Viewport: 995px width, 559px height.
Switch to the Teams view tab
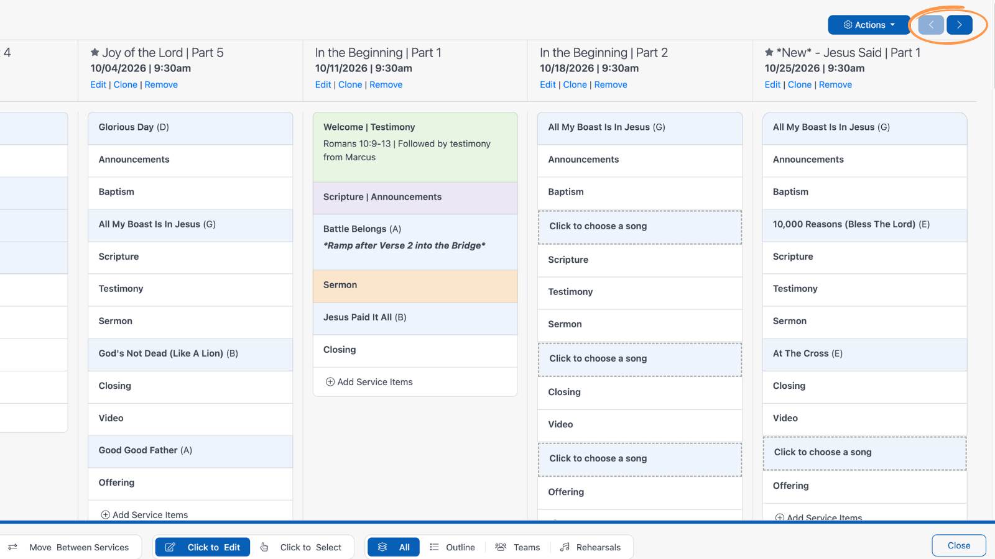(517, 547)
